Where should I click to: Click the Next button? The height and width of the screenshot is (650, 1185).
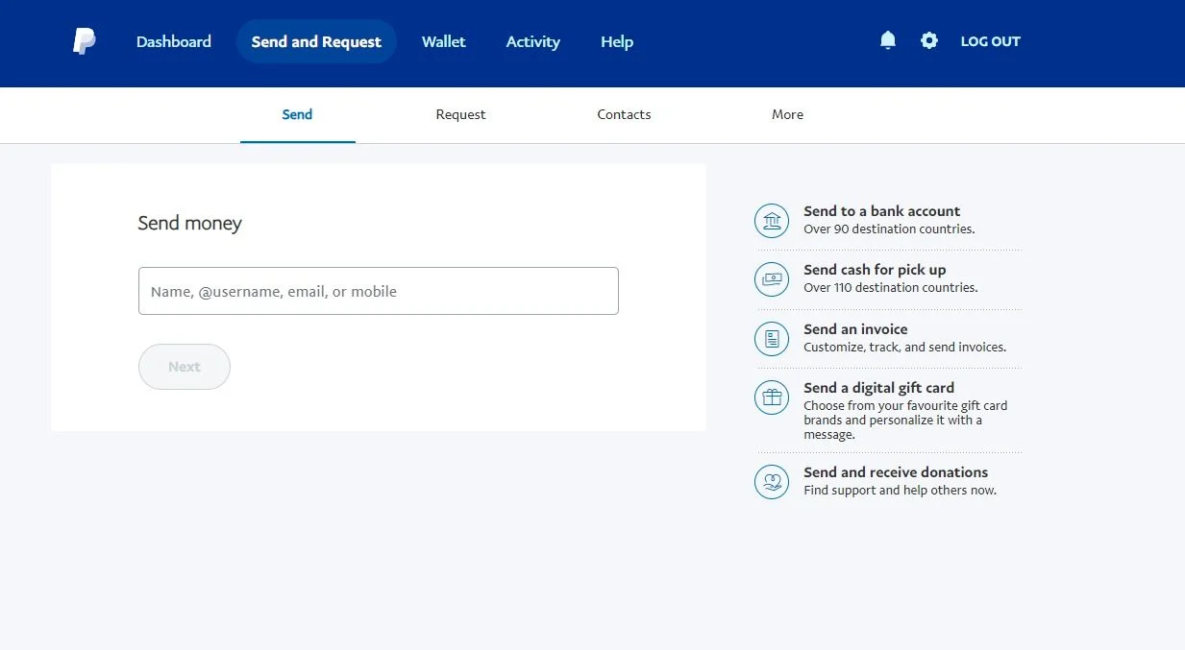click(x=185, y=367)
